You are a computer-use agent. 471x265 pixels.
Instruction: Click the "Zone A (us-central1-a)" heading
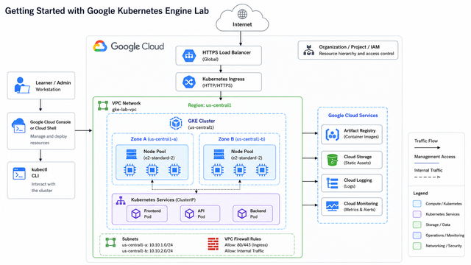point(154,139)
